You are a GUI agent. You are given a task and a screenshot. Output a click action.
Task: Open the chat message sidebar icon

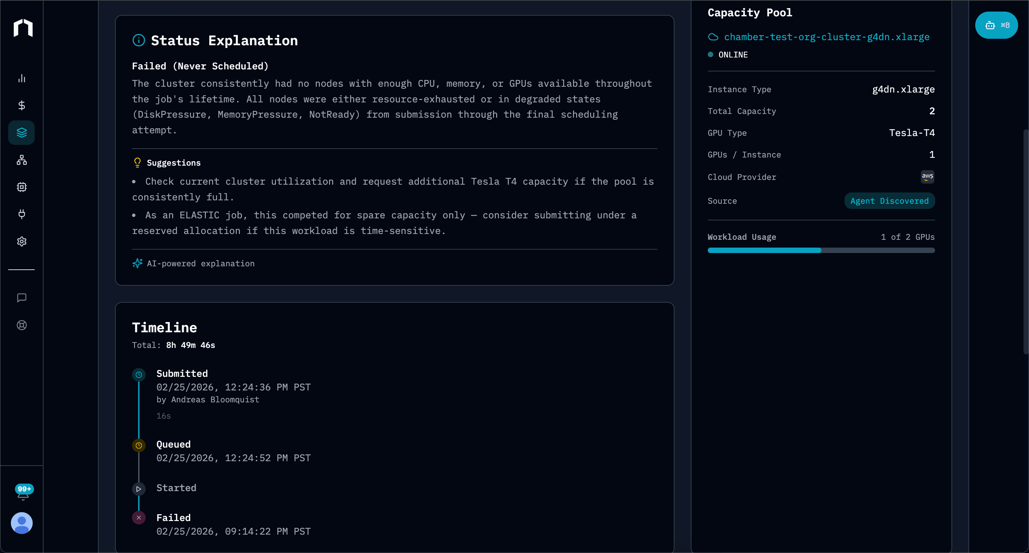point(21,298)
